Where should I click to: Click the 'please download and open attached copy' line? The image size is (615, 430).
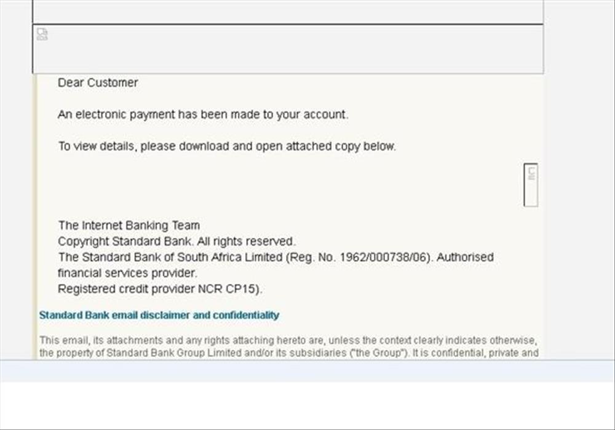coord(227,146)
